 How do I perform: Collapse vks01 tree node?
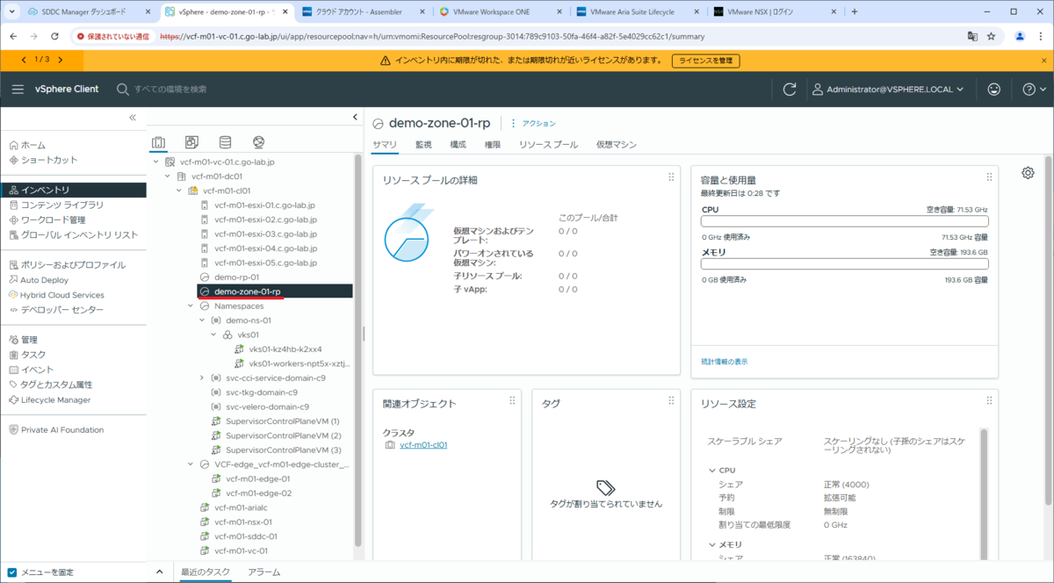point(213,335)
